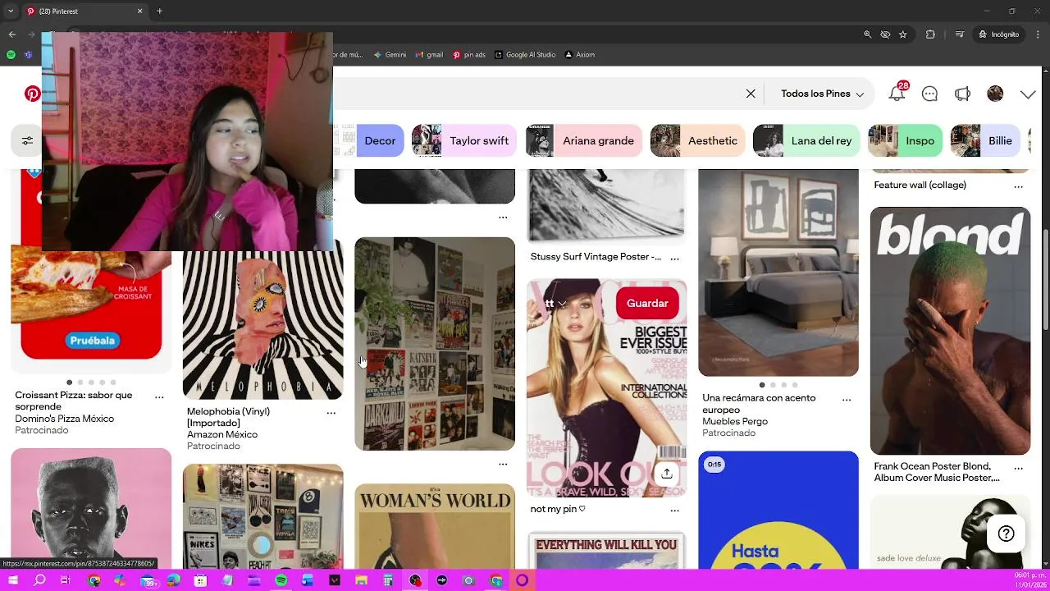Image resolution: width=1050 pixels, height=591 pixels.
Task: Click the share icon on the magazine pin
Action: click(x=667, y=474)
